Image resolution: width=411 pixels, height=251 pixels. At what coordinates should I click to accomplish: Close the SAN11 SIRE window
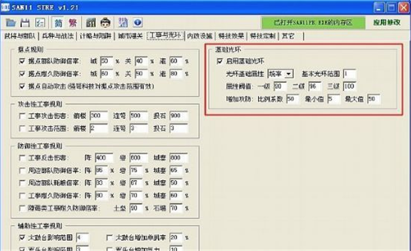coord(404,8)
